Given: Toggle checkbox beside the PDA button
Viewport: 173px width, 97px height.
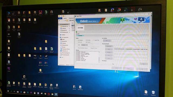Looking at the screenshot, I should 104,49.
